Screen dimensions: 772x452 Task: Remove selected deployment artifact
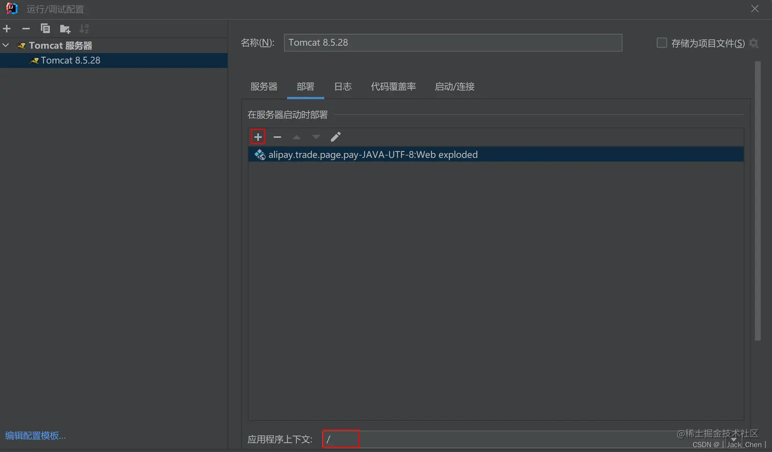[277, 137]
